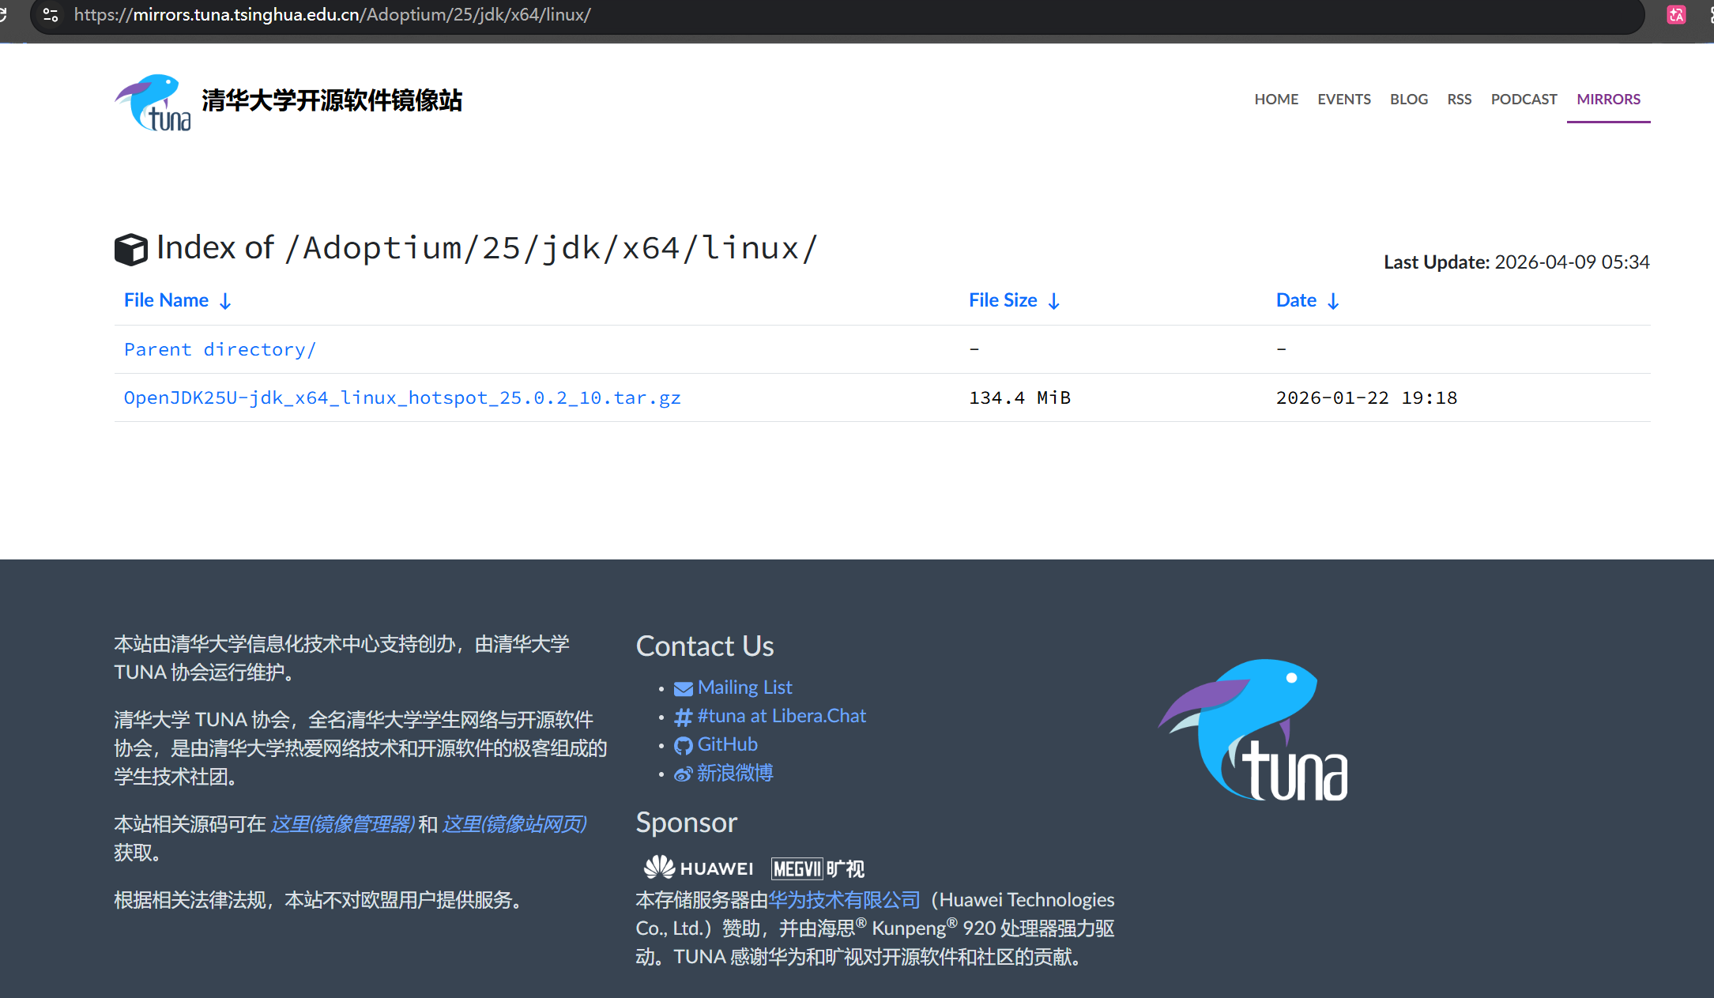Click the hash icon beside Libera.Chat
1714x998 pixels.
tap(683, 717)
